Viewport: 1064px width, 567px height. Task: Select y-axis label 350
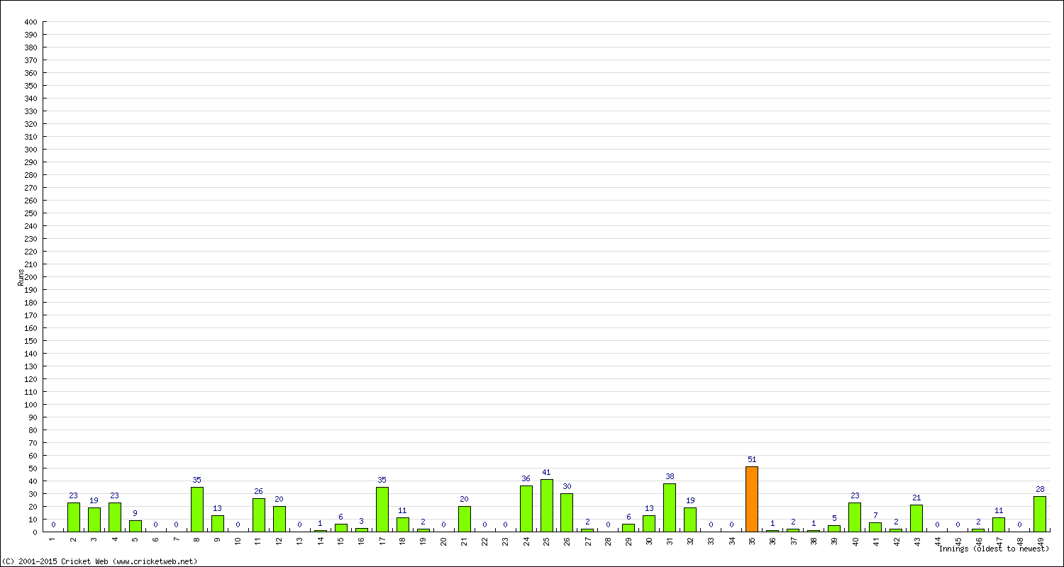pos(30,86)
